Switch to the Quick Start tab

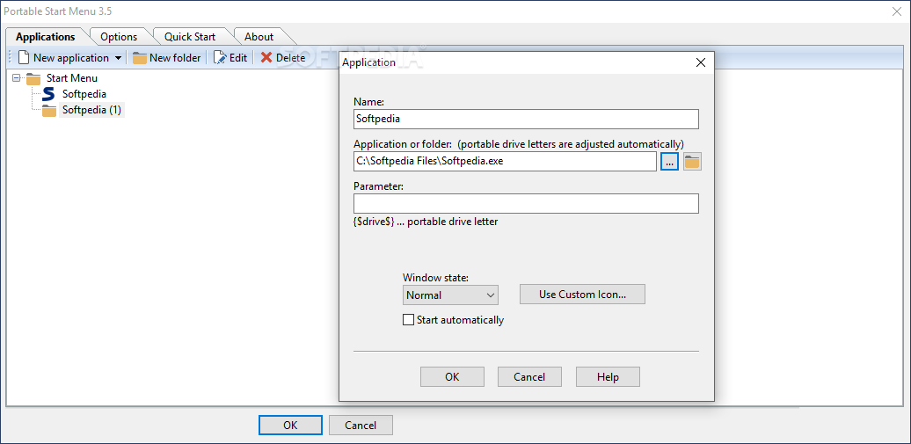[x=189, y=37]
